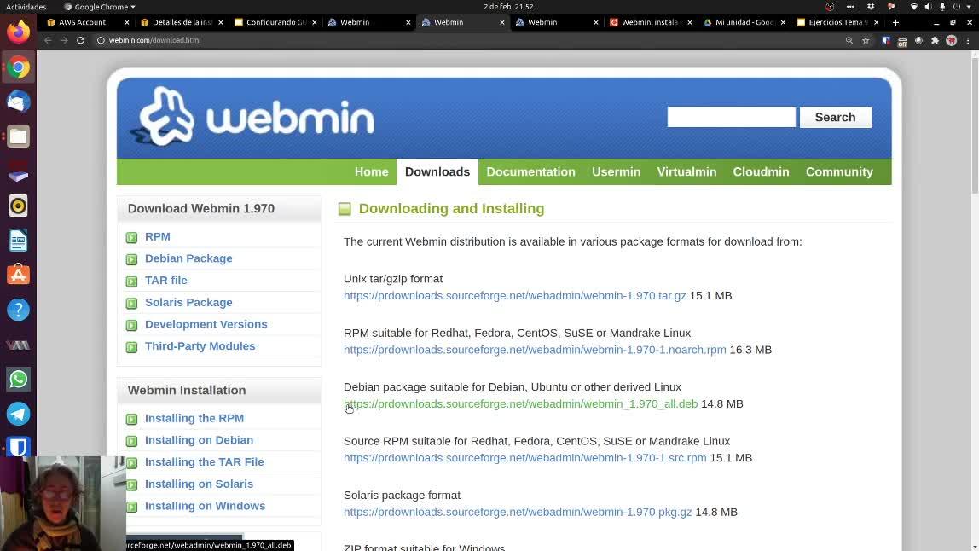The image size is (979, 551).
Task: Click the volume icon in the top bar
Action: [x=929, y=7]
